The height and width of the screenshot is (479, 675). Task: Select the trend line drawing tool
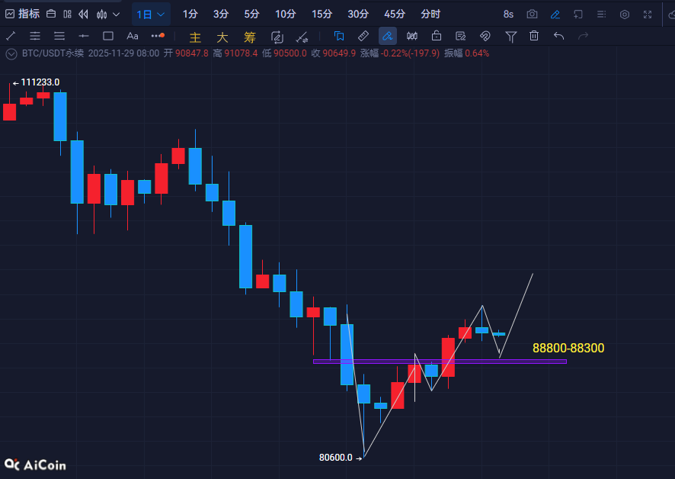click(x=11, y=36)
